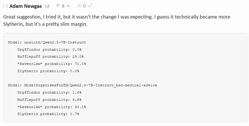
Task: Click the karma score 8
Action: point(63,6)
